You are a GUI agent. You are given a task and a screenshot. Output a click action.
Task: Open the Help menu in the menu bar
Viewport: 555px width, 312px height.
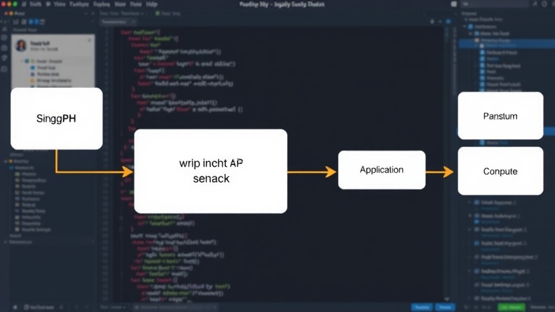pos(152,4)
